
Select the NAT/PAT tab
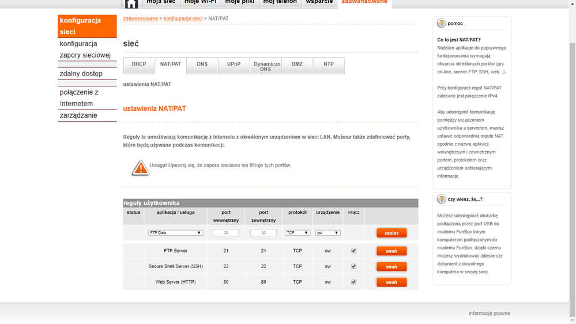(x=171, y=66)
